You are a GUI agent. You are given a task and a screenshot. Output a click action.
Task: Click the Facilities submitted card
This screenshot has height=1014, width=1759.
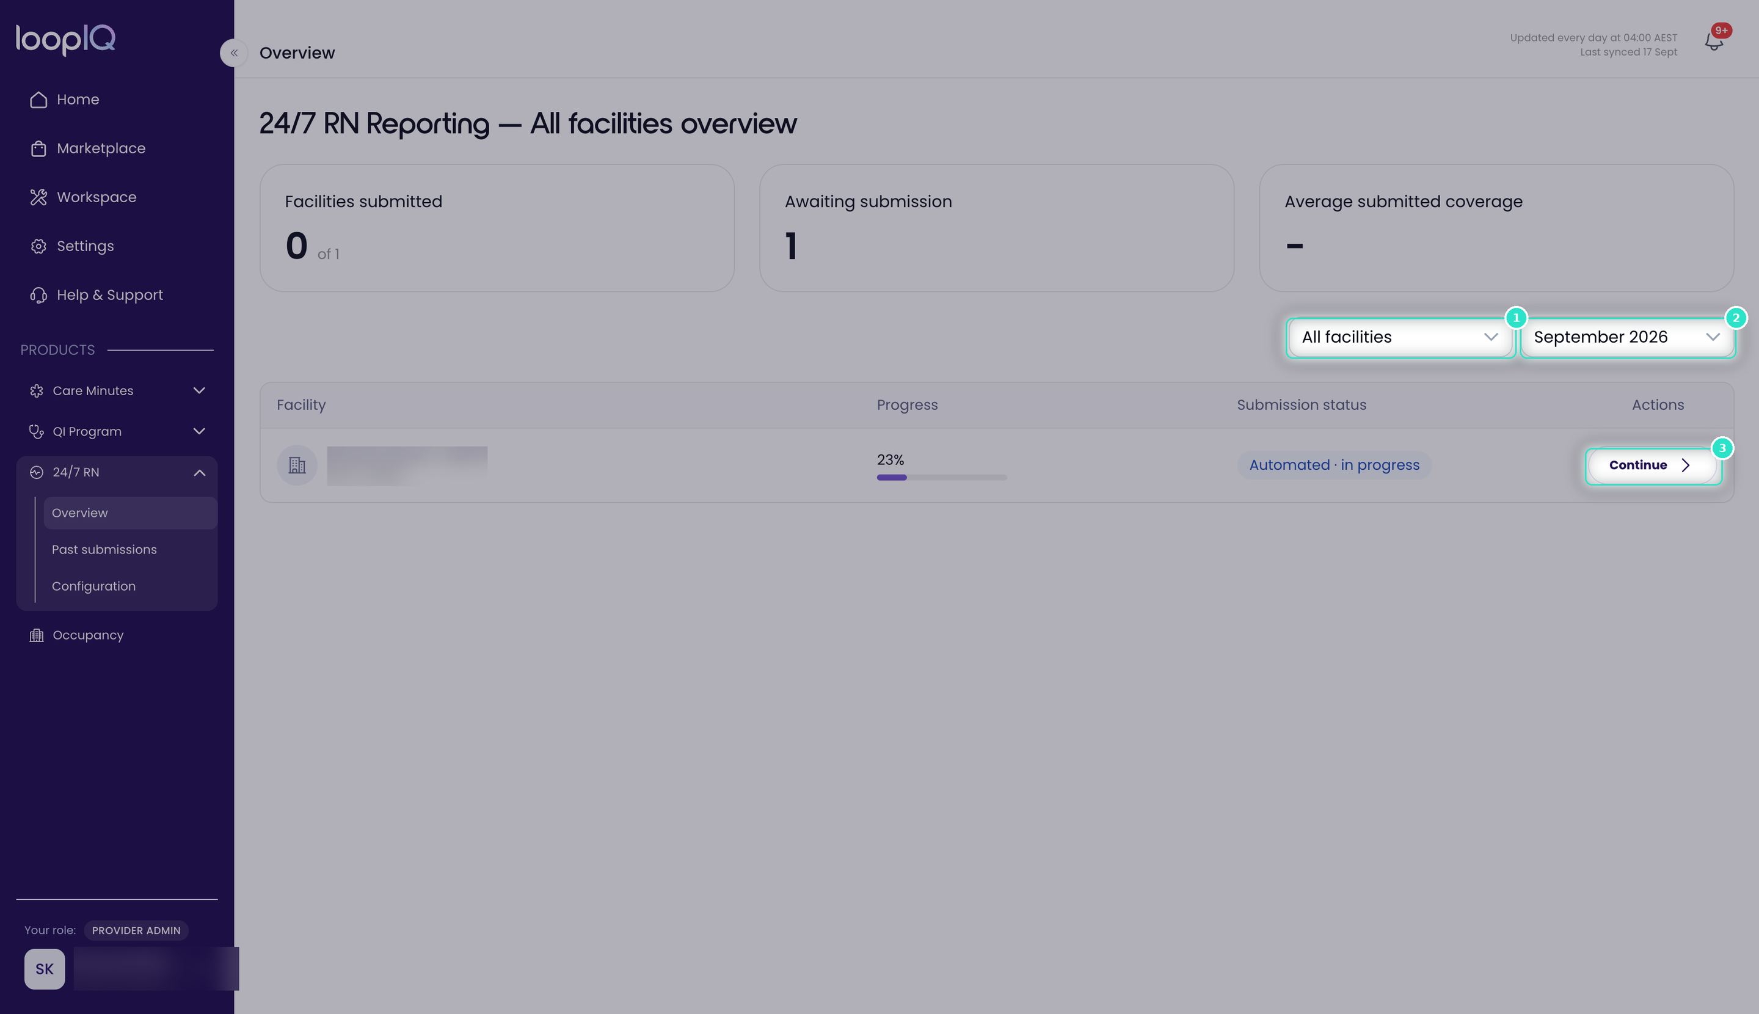coord(497,228)
